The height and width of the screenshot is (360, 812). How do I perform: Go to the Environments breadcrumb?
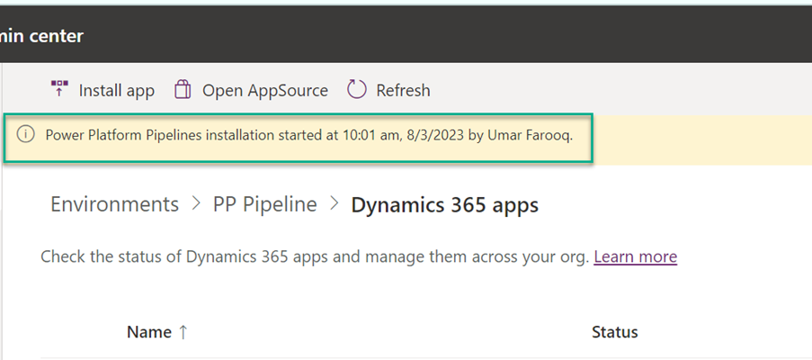(x=114, y=204)
